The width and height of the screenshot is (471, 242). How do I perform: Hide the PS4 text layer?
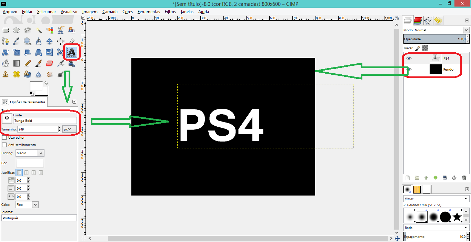click(x=409, y=59)
